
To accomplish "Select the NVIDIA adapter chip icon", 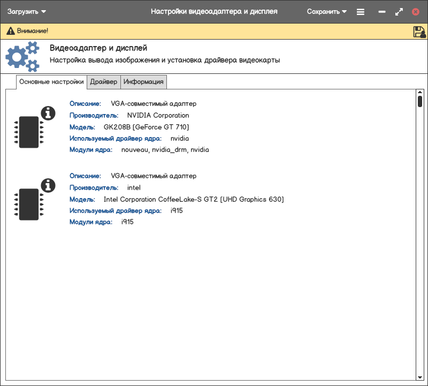I will pyautogui.click(x=29, y=132).
